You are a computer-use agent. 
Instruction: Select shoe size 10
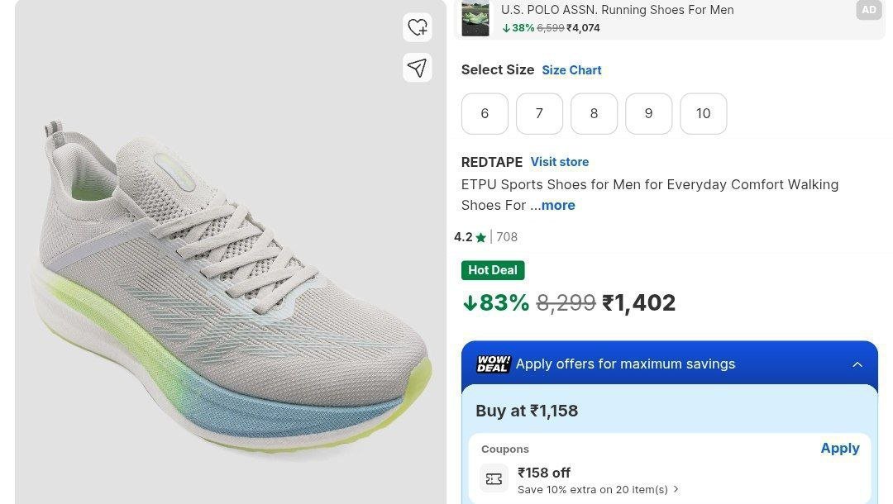(x=703, y=114)
